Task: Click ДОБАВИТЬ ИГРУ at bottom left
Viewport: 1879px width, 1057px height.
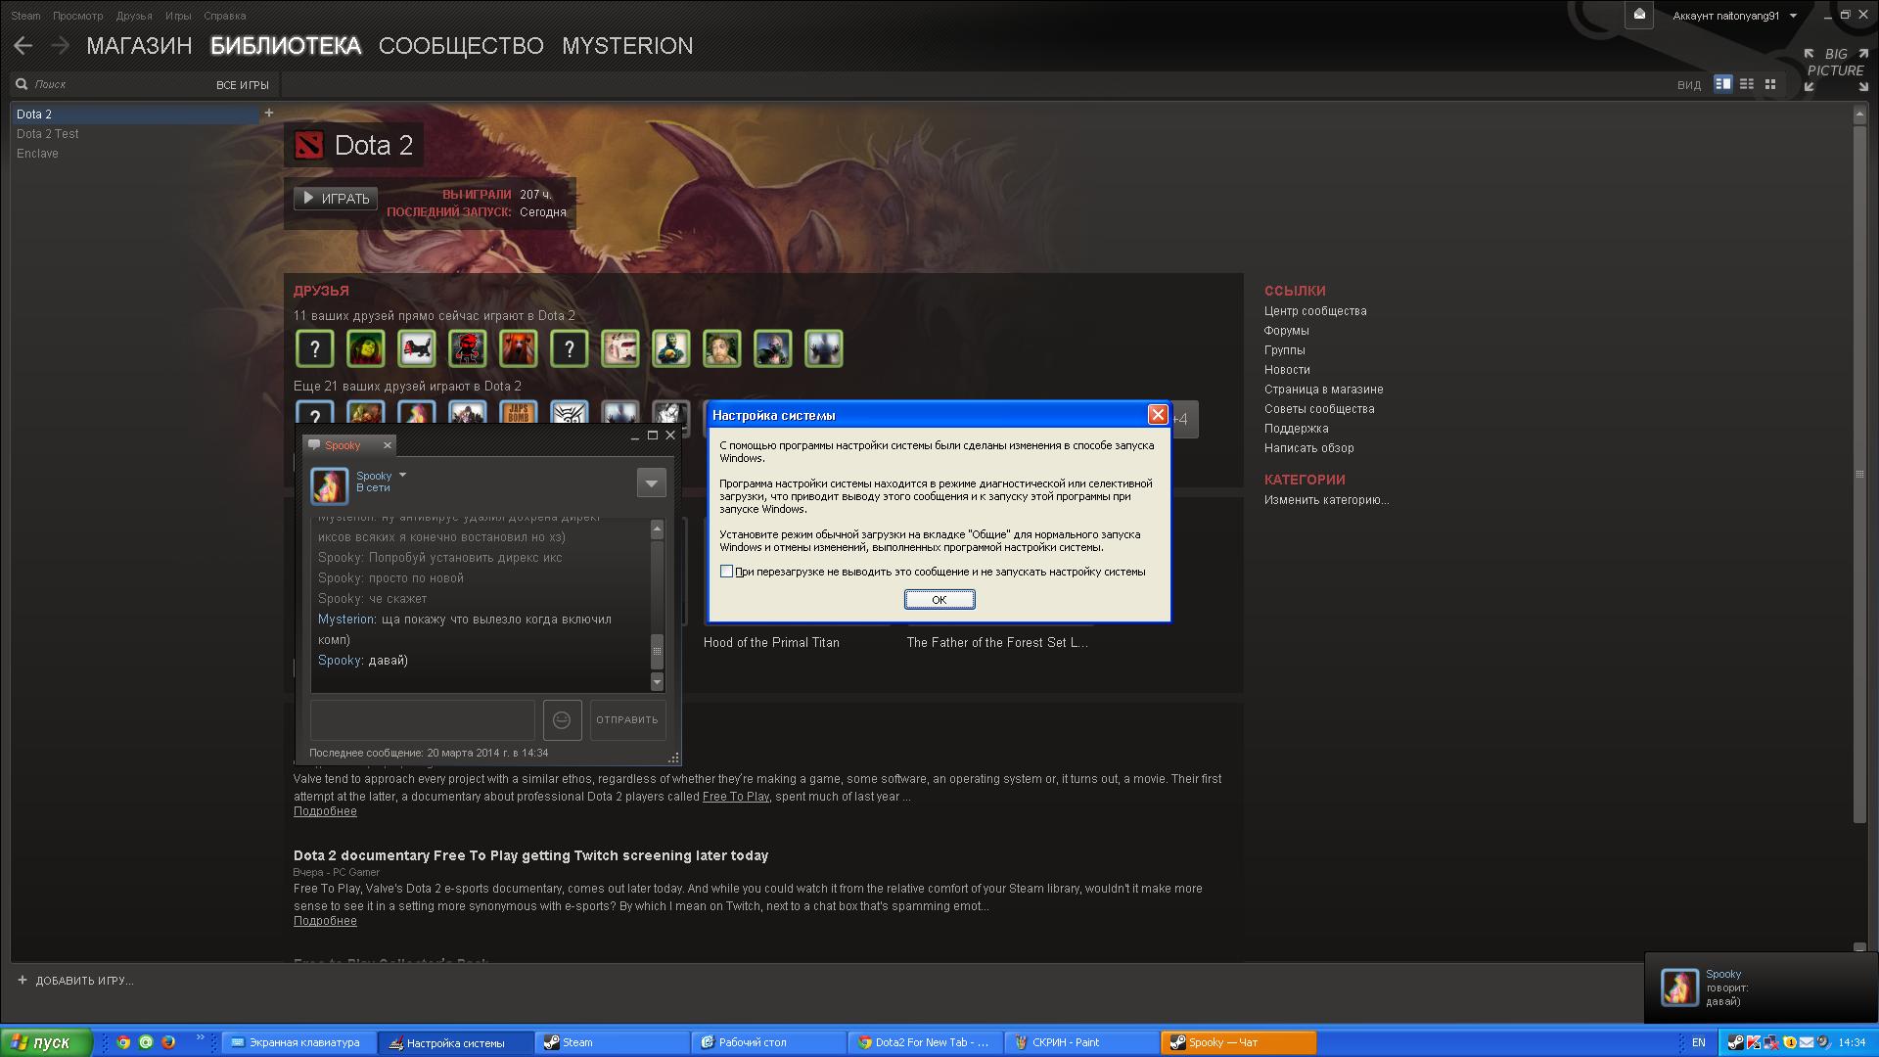Action: 75,981
